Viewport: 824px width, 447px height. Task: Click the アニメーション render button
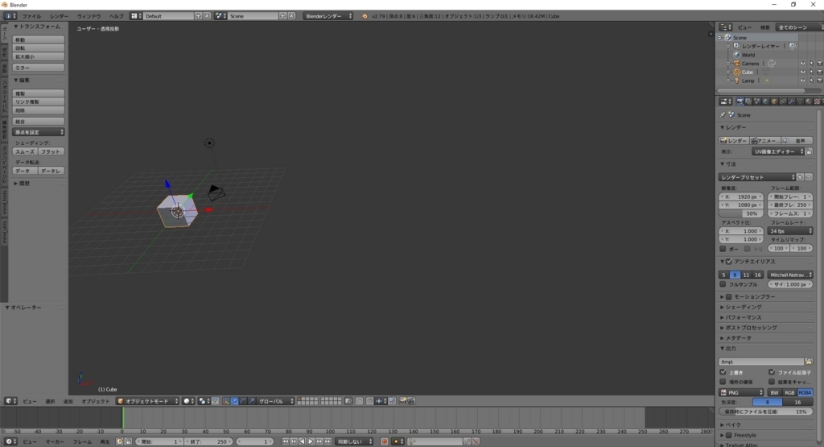(765, 141)
